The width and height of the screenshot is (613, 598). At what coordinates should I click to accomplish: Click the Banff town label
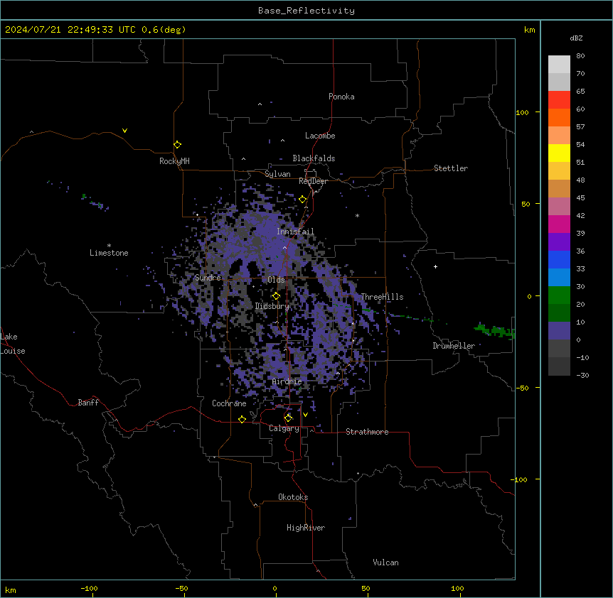click(88, 403)
